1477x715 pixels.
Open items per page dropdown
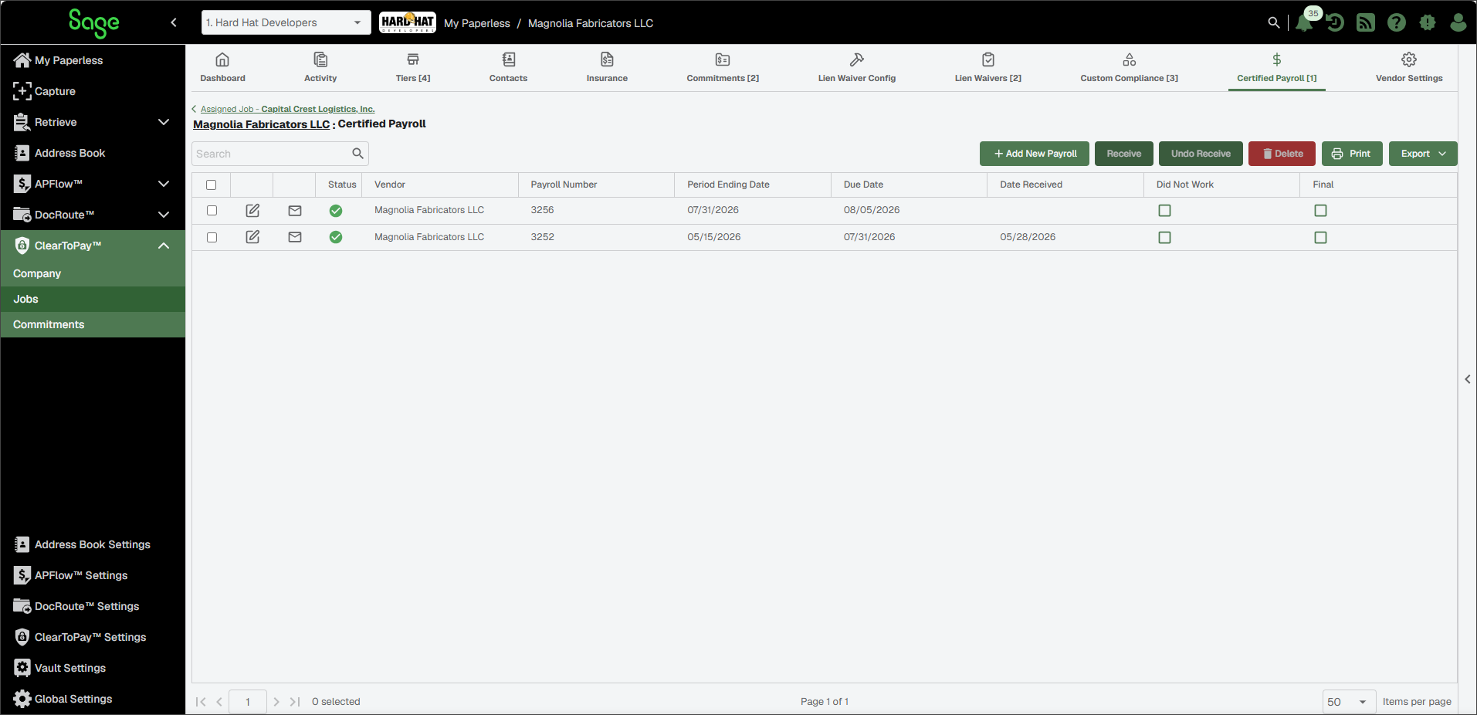coord(1349,702)
